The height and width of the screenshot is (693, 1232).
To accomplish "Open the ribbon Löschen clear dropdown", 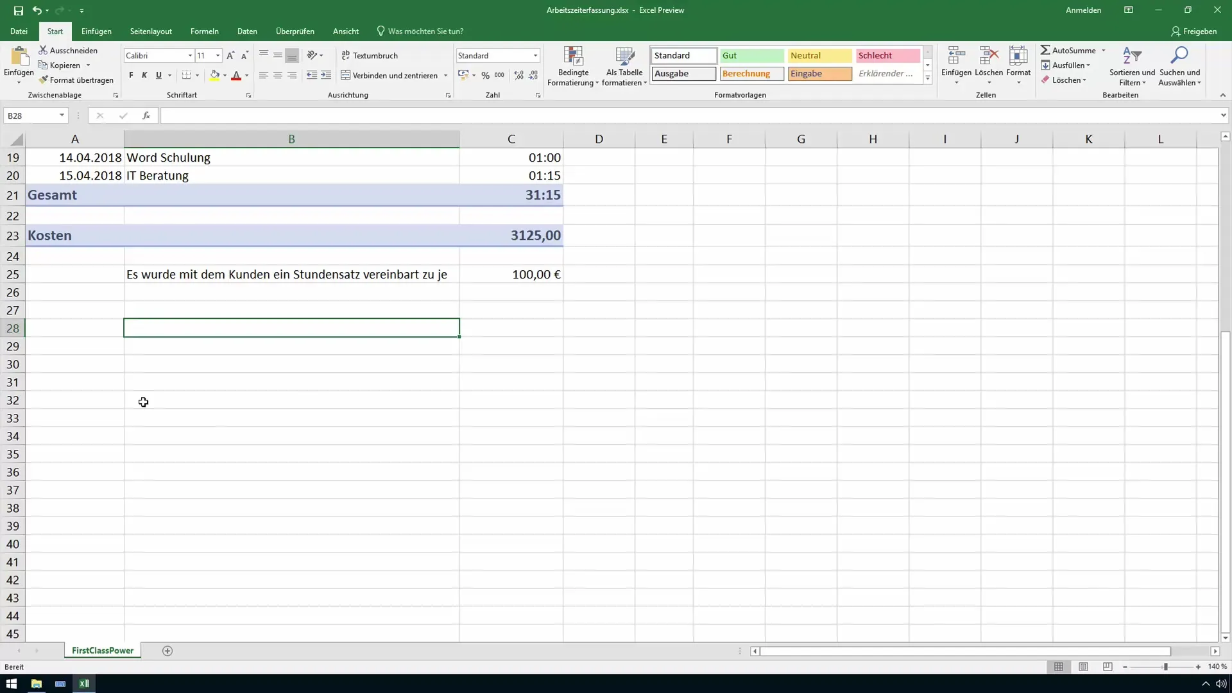I will coord(1064,80).
